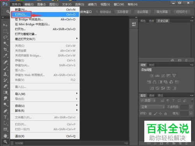195x146 pixels.
Task: Toggle pixel layer filter icon
Action: point(162,100)
